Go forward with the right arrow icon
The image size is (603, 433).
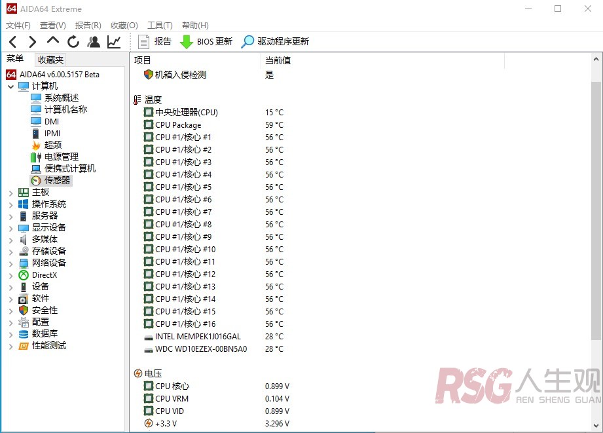coord(33,41)
